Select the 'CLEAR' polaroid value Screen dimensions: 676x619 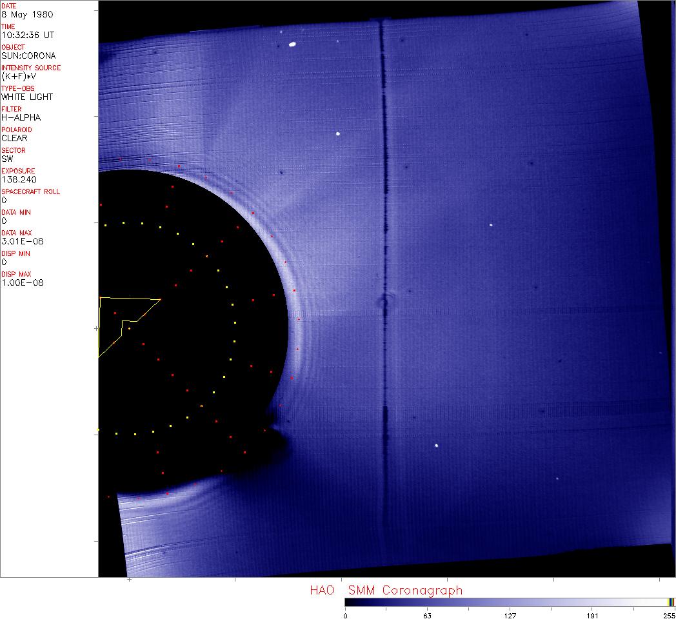pyautogui.click(x=14, y=138)
